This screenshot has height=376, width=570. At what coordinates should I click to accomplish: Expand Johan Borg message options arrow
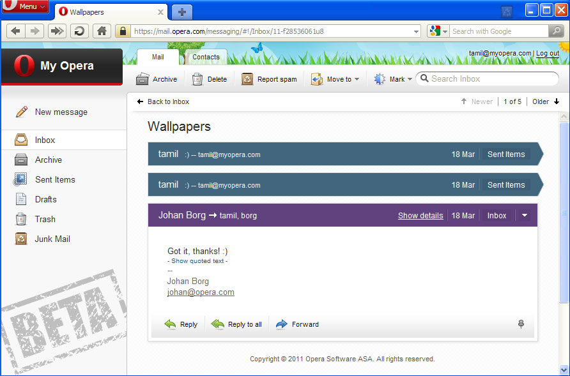(x=525, y=216)
